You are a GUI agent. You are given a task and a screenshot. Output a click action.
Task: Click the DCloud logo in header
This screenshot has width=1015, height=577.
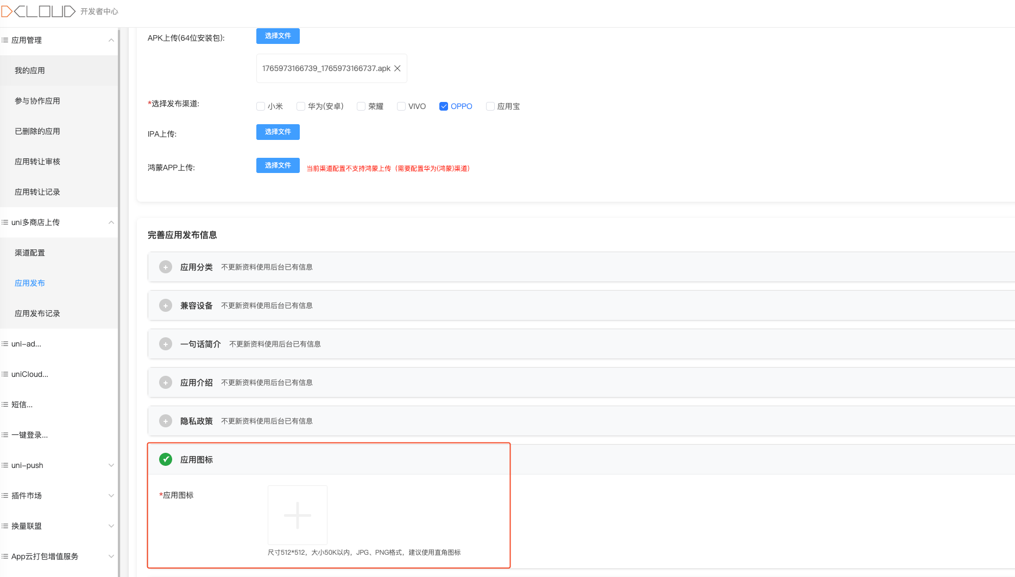click(x=38, y=11)
